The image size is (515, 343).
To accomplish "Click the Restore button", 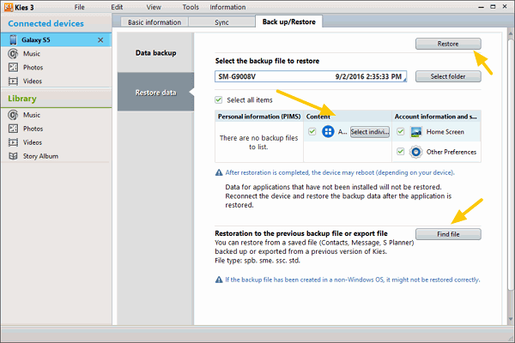I will 448,44.
